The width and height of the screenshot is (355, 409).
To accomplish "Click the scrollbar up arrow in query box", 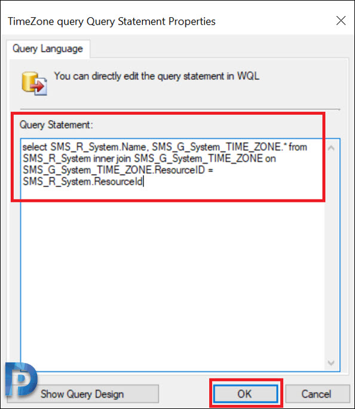I will (331, 148).
